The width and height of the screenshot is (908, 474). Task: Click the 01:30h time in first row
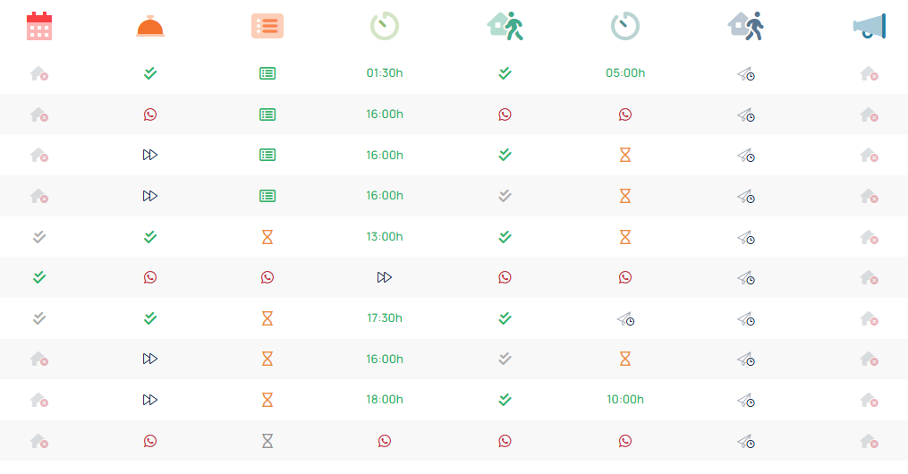coord(385,73)
